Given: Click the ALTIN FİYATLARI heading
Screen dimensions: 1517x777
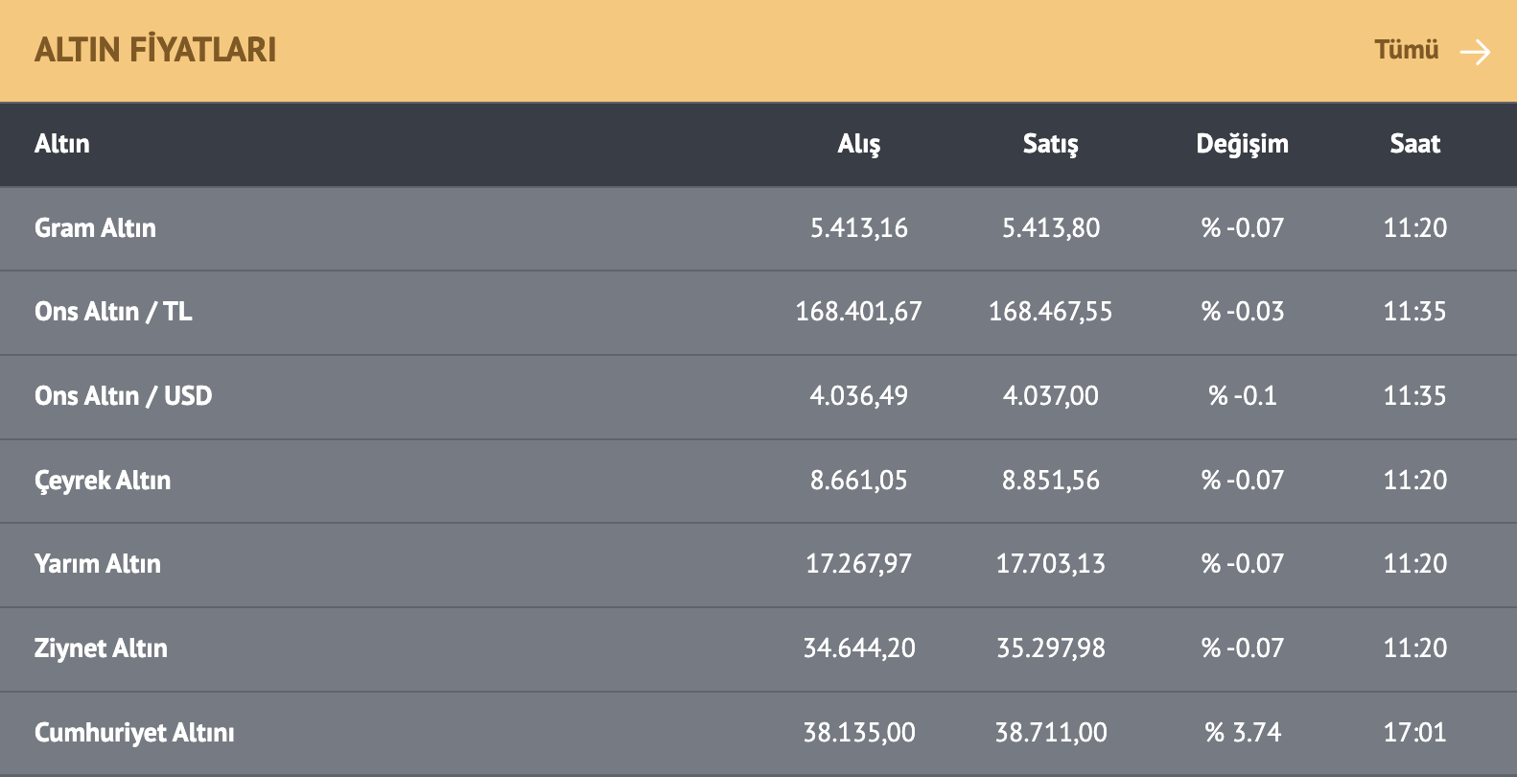Looking at the screenshot, I should point(155,50).
